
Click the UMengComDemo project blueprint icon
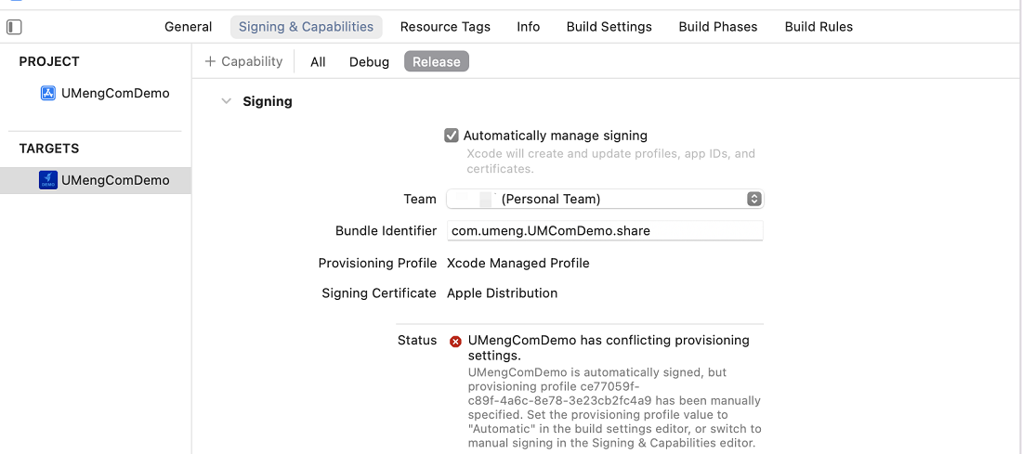[x=48, y=93]
